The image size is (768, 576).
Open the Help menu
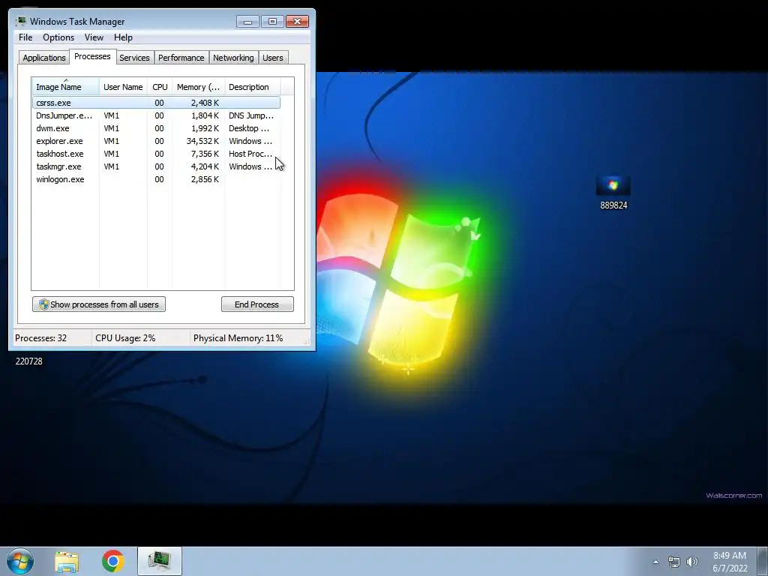tap(123, 37)
